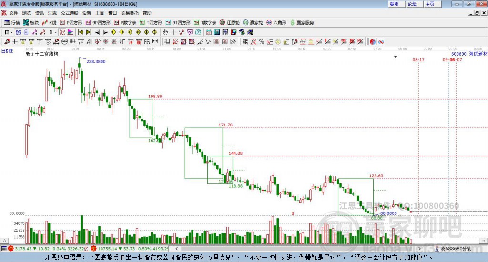Click the 238.3800 high price label
This screenshot has height=262, width=488.
pyautogui.click(x=96, y=61)
